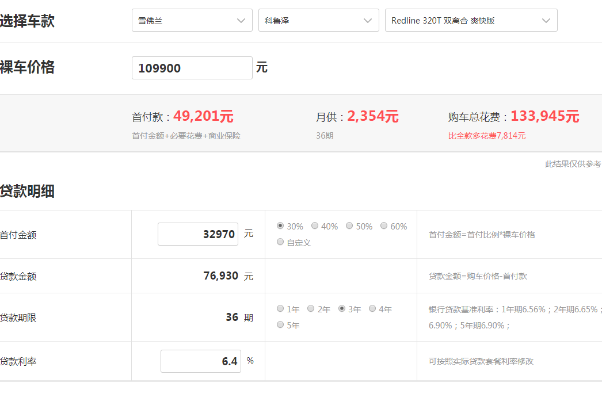602x394 pixels.
Task: Click the 贷款利率 input showing 6.4
Action: (x=201, y=361)
